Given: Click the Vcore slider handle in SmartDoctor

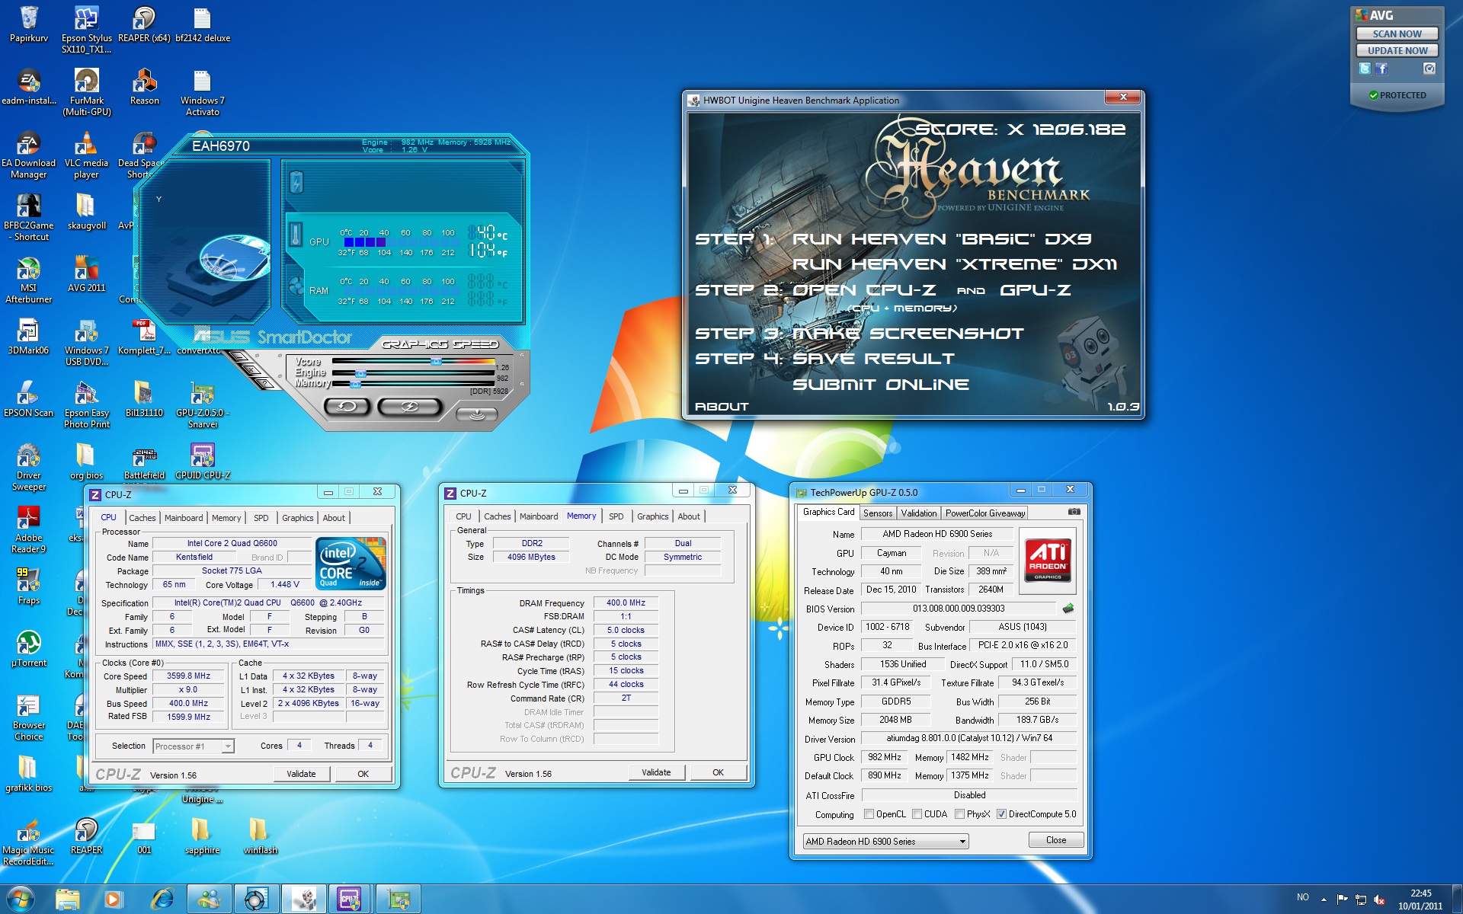Looking at the screenshot, I should click(436, 362).
